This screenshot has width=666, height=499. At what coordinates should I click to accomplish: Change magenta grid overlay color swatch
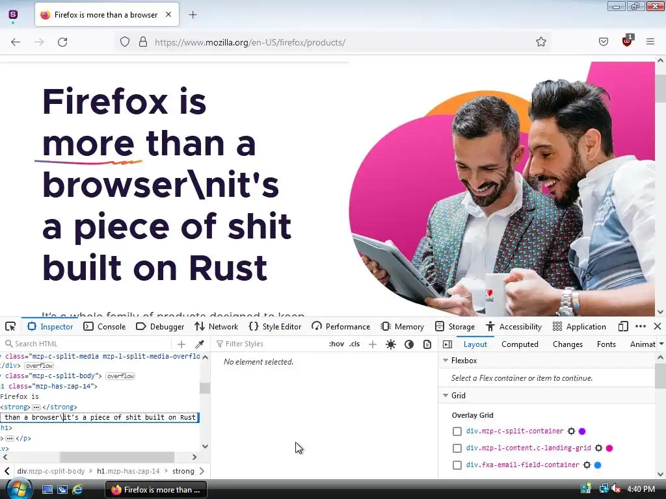click(x=609, y=448)
